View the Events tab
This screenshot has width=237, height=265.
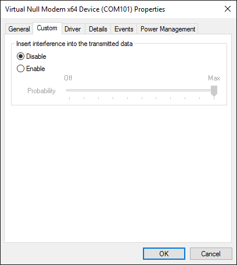coord(124,29)
